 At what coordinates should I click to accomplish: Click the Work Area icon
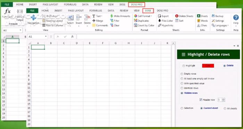44,16
